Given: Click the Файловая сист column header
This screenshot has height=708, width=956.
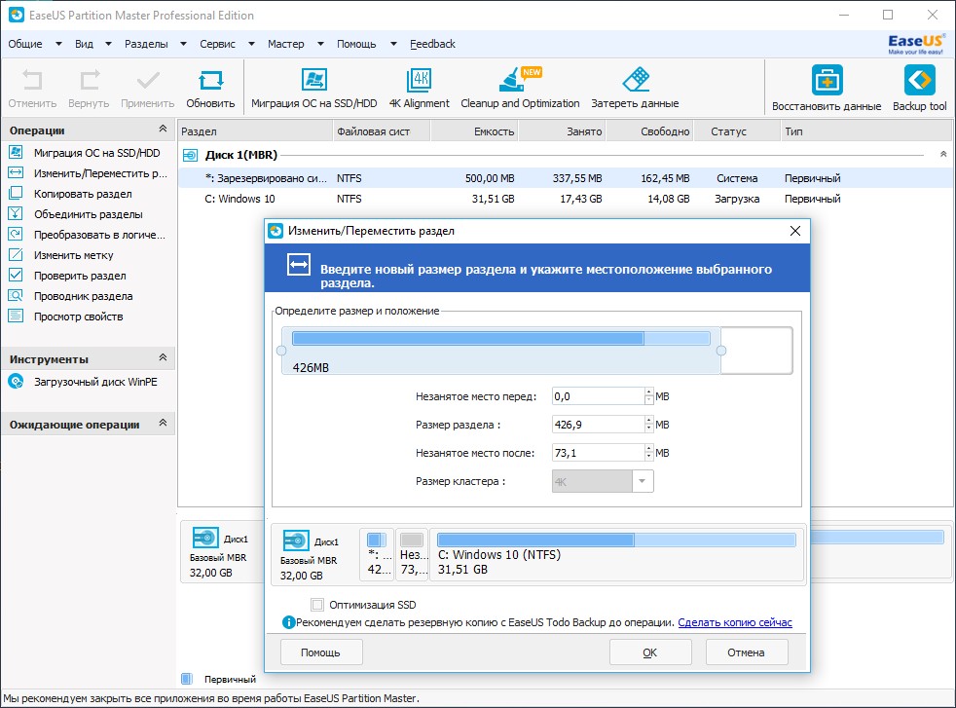Looking at the screenshot, I should [382, 131].
